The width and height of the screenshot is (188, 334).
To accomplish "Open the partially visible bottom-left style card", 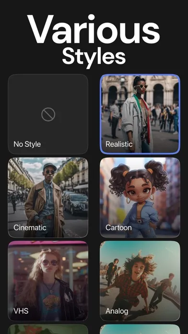I will pyautogui.click(x=48, y=329).
